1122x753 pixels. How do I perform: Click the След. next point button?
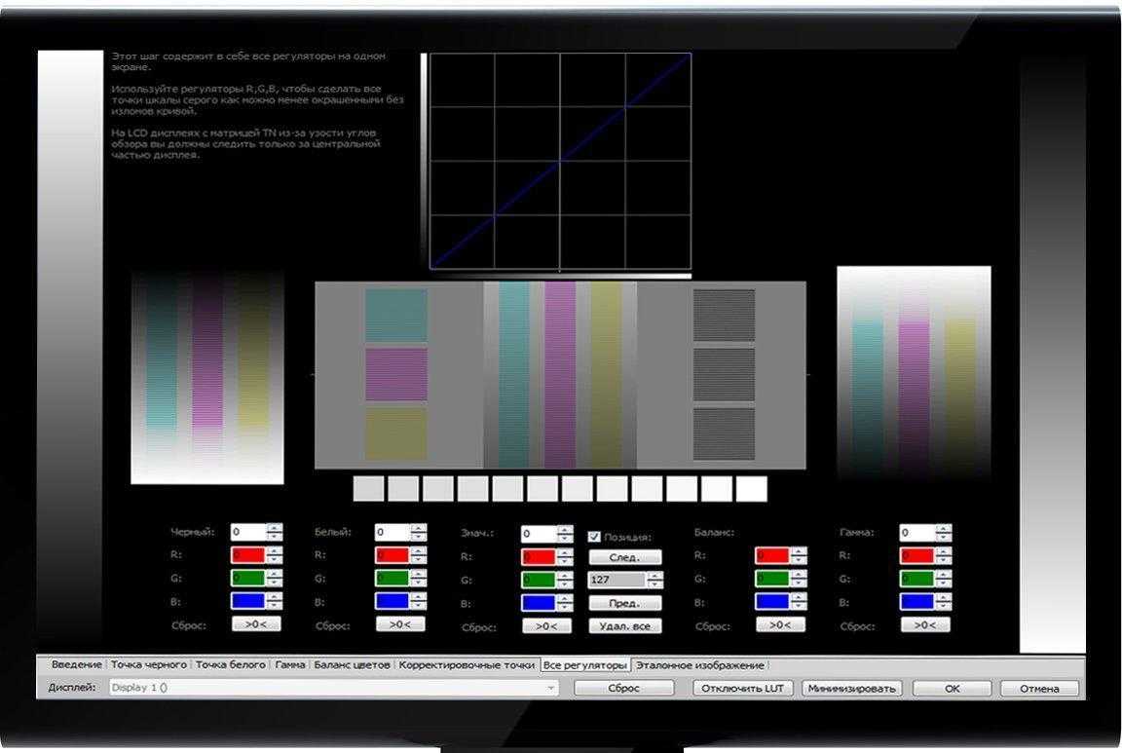pyautogui.click(x=624, y=557)
